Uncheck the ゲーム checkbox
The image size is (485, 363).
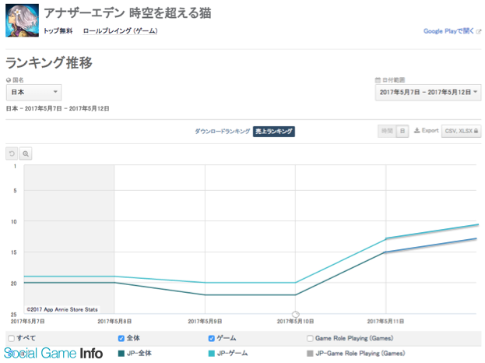[x=211, y=339]
